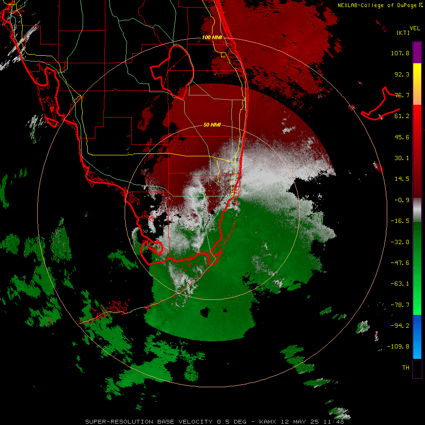Click the 100 NMI range ring label
This screenshot has width=425, height=425.
click(212, 37)
